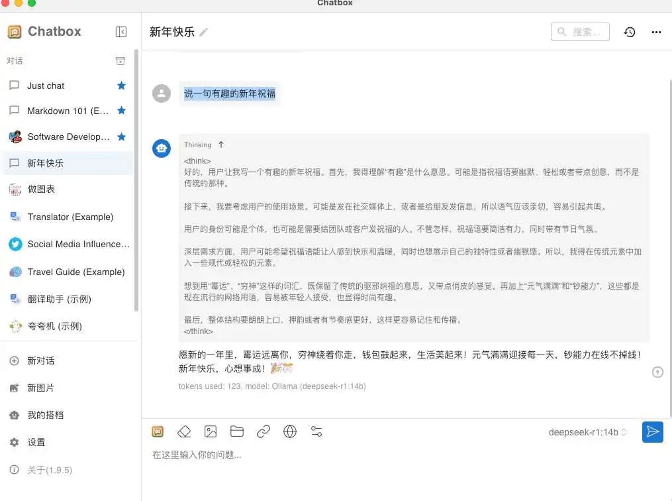Open the Just chat conversation
Screen dimensions: 672x501
pyautogui.click(x=68, y=85)
